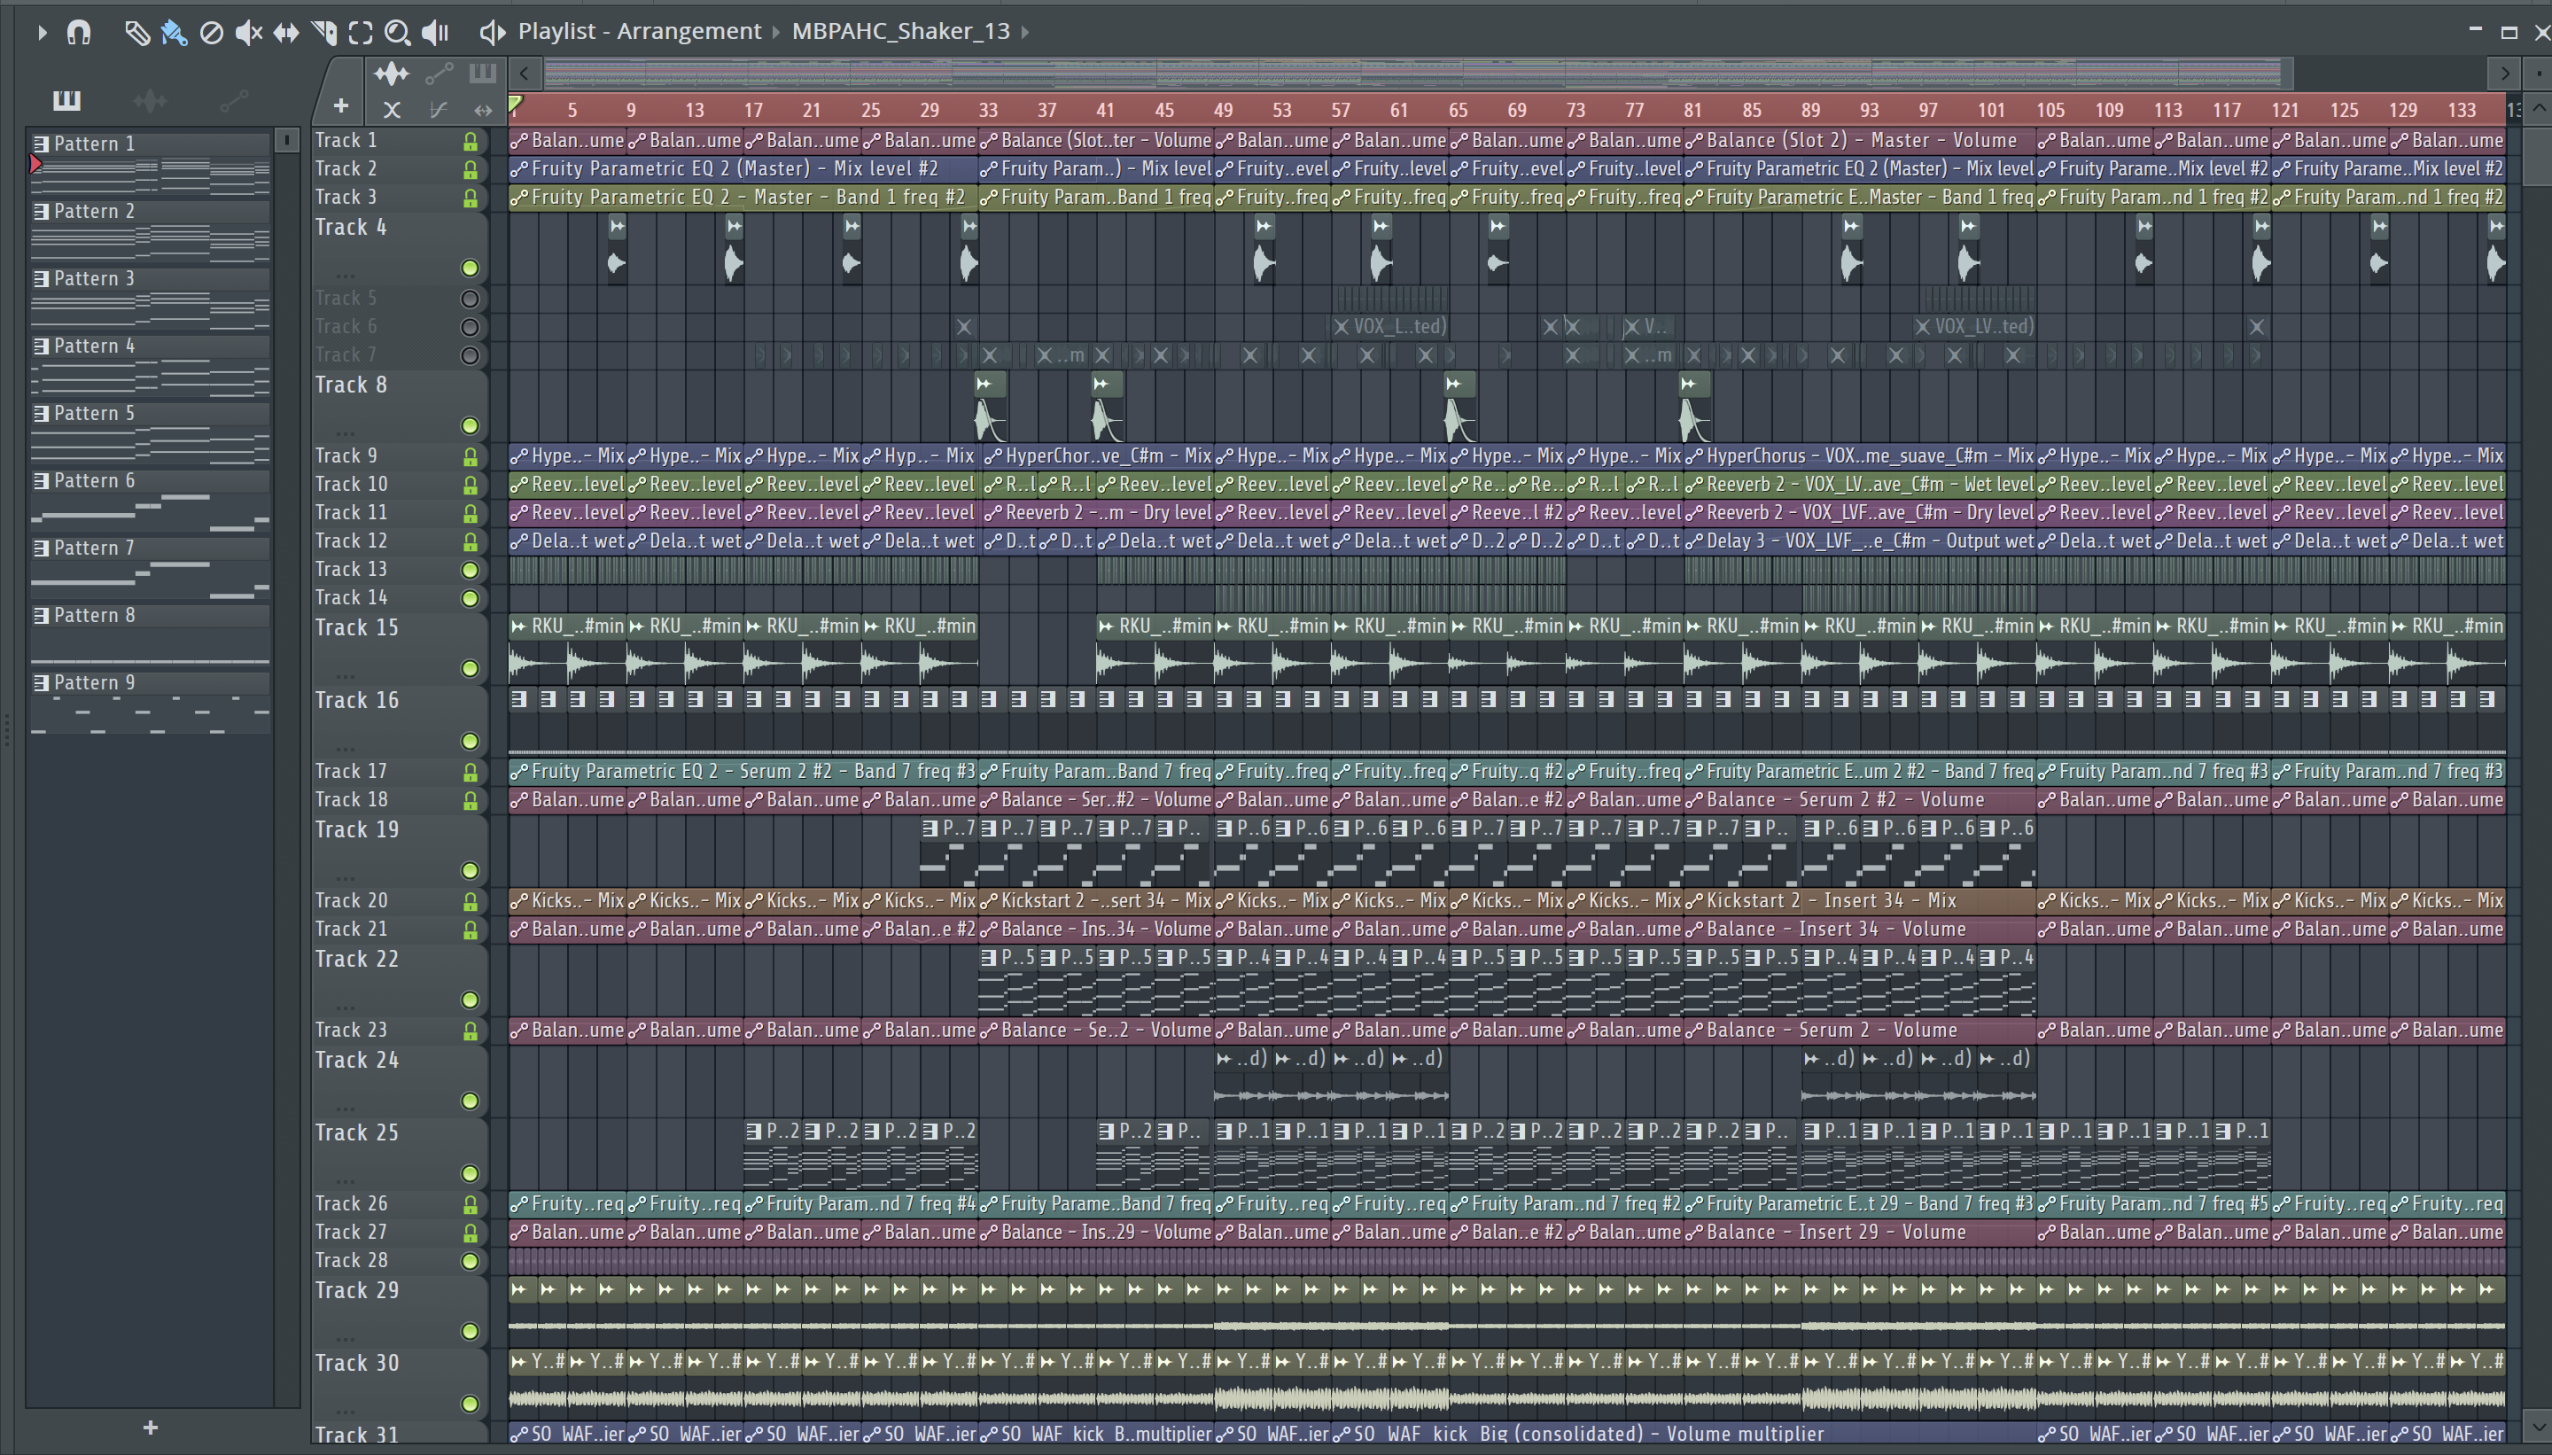Open the Arrangement selector dropdown arrow
Image resolution: width=2552 pixels, height=1455 pixels.
[x=776, y=32]
